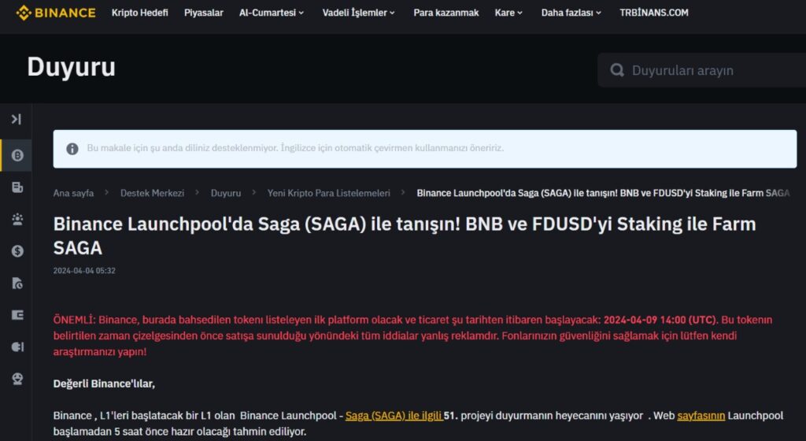806x441 pixels.
Task: Open the Para kazanmak menu item
Action: pyautogui.click(x=446, y=13)
